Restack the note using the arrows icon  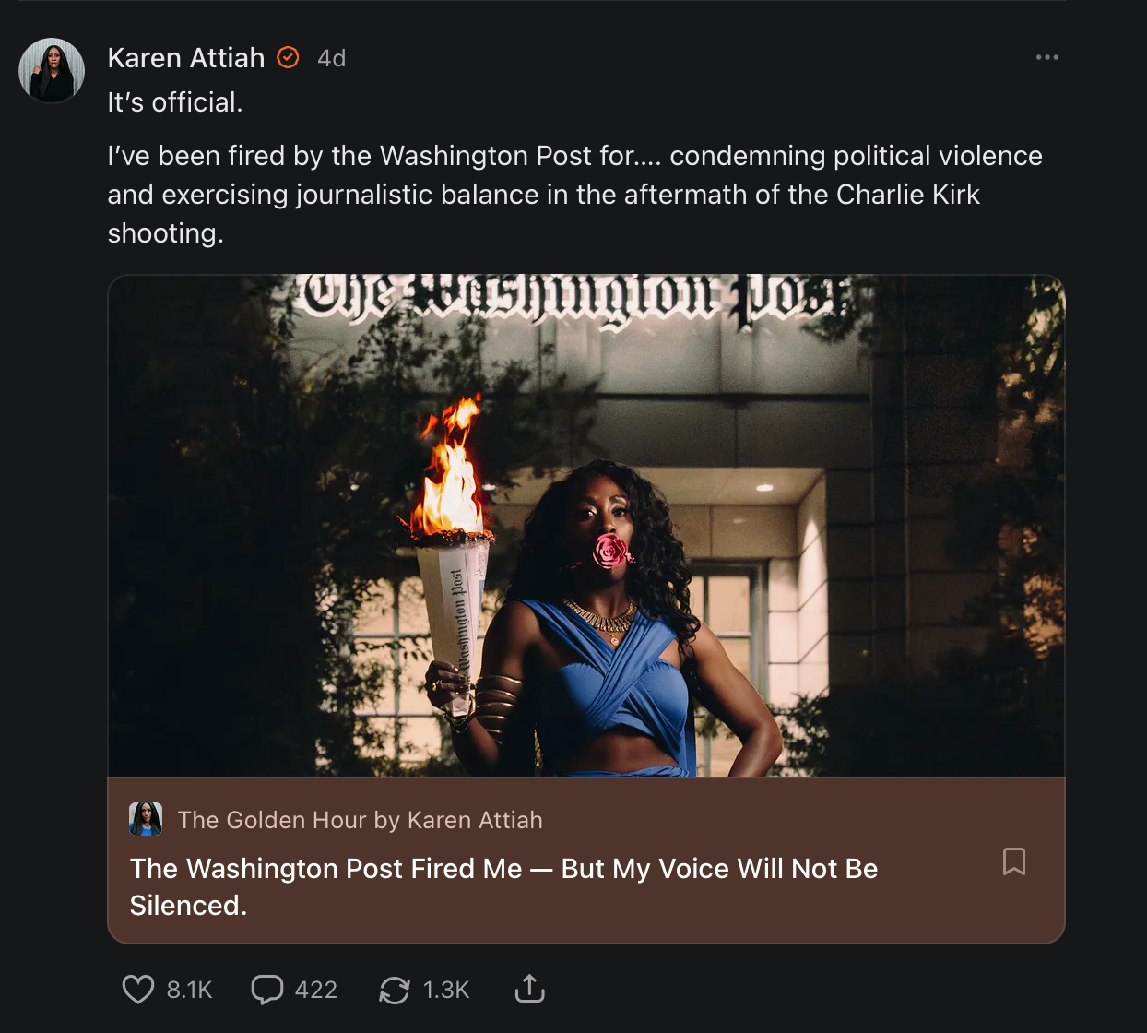click(395, 991)
